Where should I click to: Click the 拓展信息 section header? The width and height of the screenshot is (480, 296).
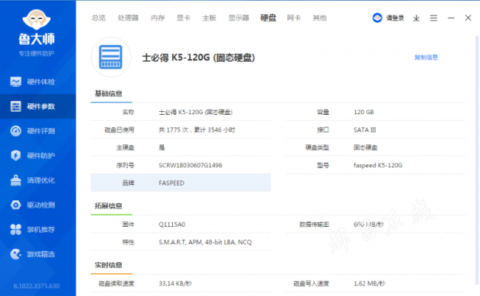click(x=109, y=206)
